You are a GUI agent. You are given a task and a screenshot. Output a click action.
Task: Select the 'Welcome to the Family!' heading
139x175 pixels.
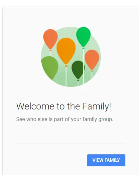click(64, 106)
